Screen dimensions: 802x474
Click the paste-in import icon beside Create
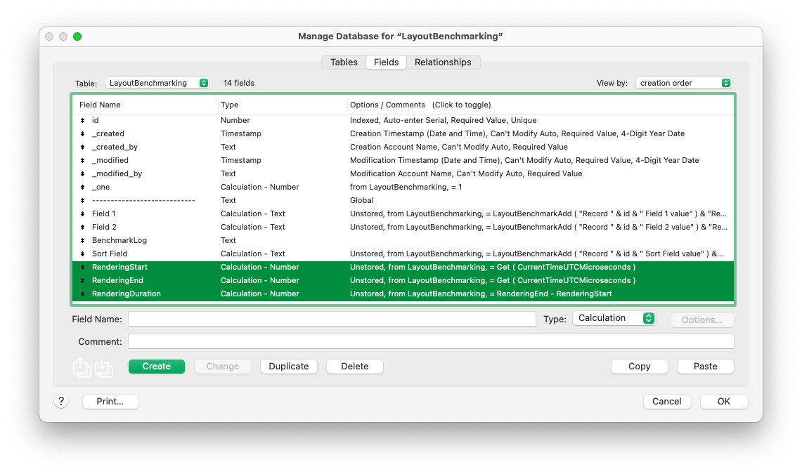[x=103, y=367]
